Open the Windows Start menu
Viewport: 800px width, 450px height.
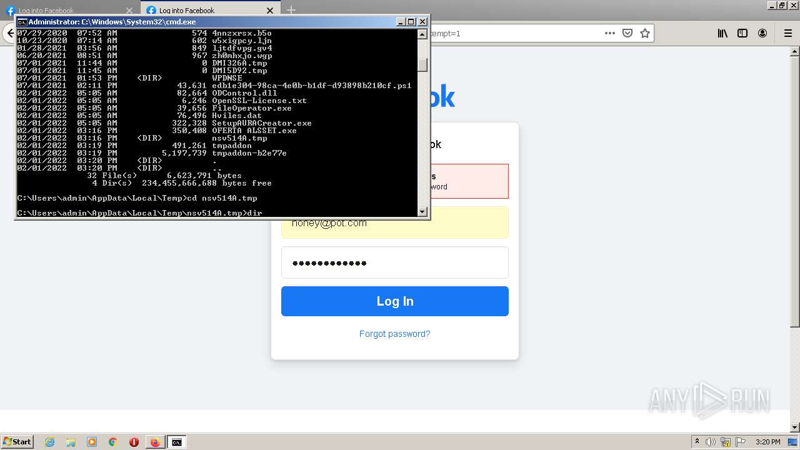point(17,441)
